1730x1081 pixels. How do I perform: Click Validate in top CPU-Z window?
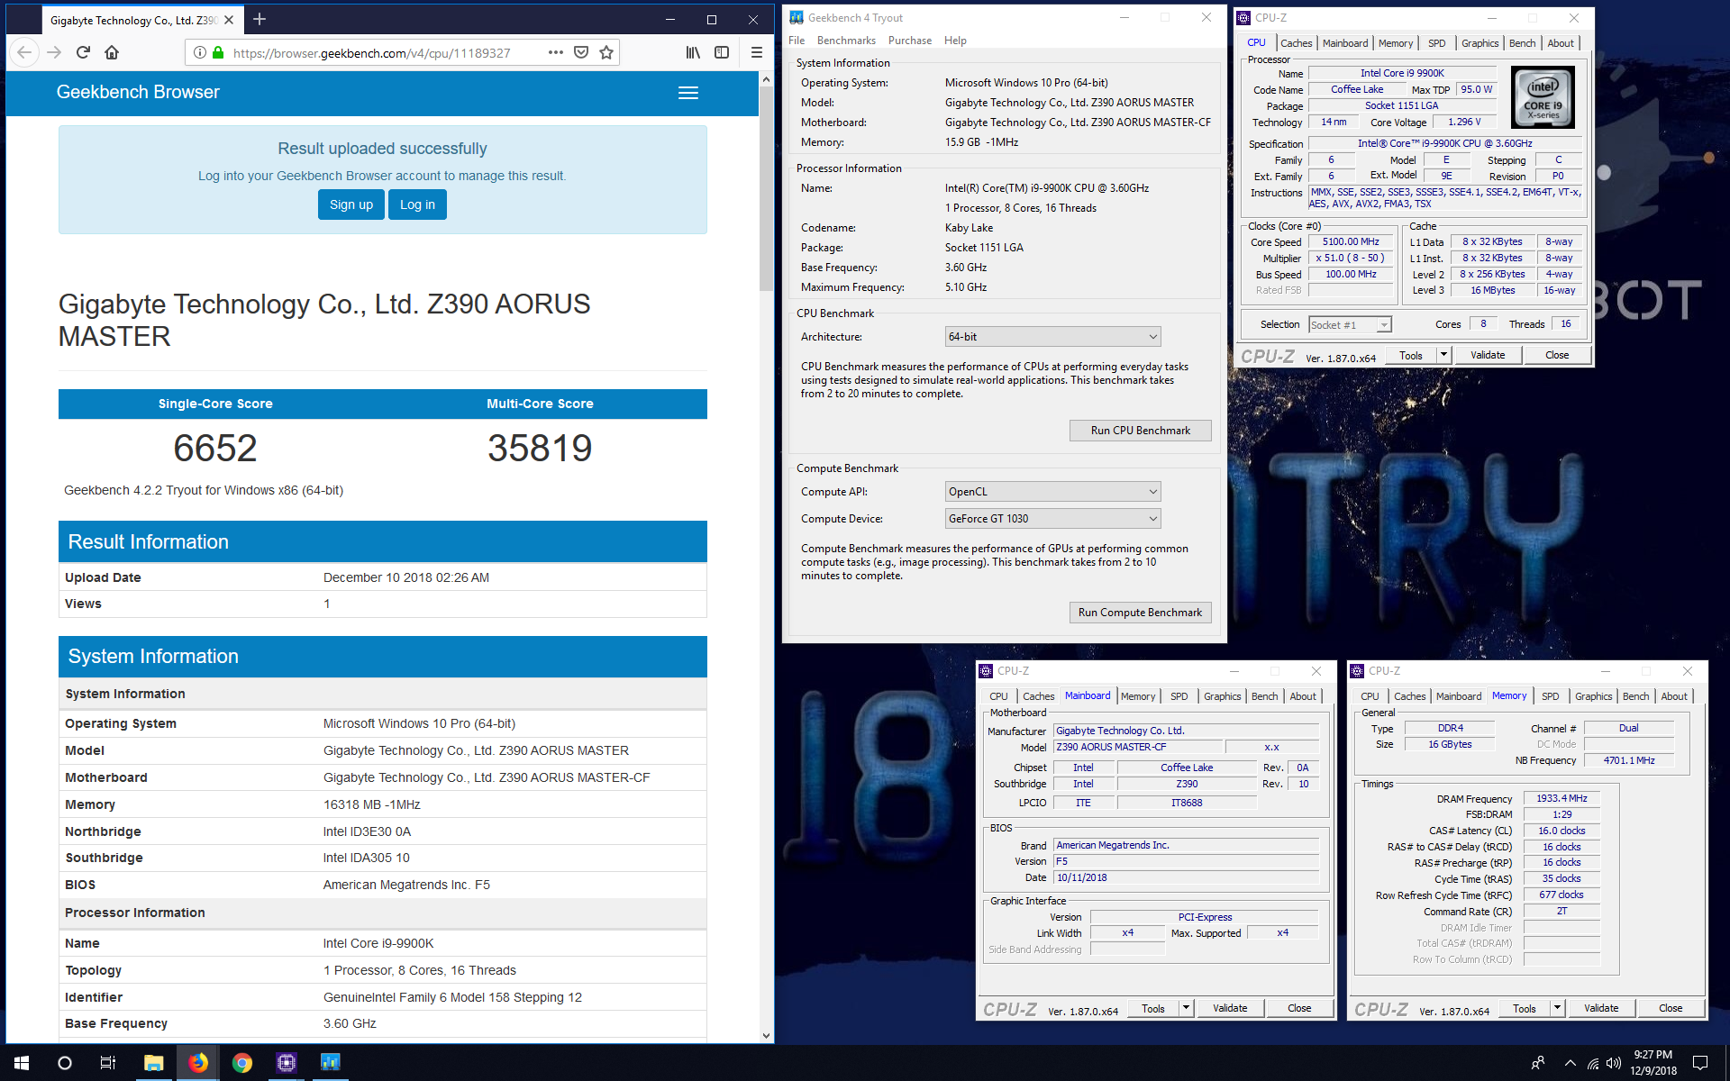[1488, 355]
